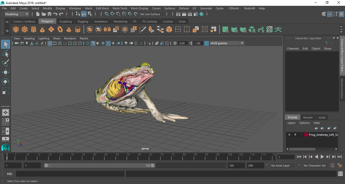Click the current frame field
The width and height of the screenshot is (345, 184).
tap(286, 157)
